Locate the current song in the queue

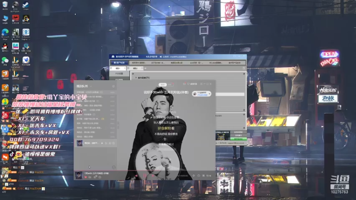coord(114,168)
